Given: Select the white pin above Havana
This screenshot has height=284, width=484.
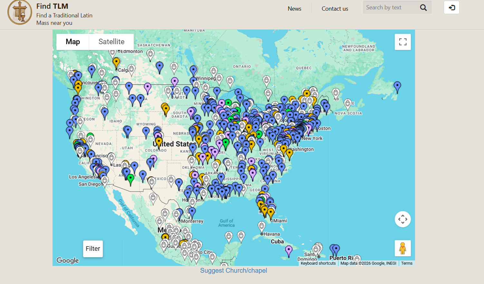Looking at the screenshot, I should pyautogui.click(x=262, y=227).
